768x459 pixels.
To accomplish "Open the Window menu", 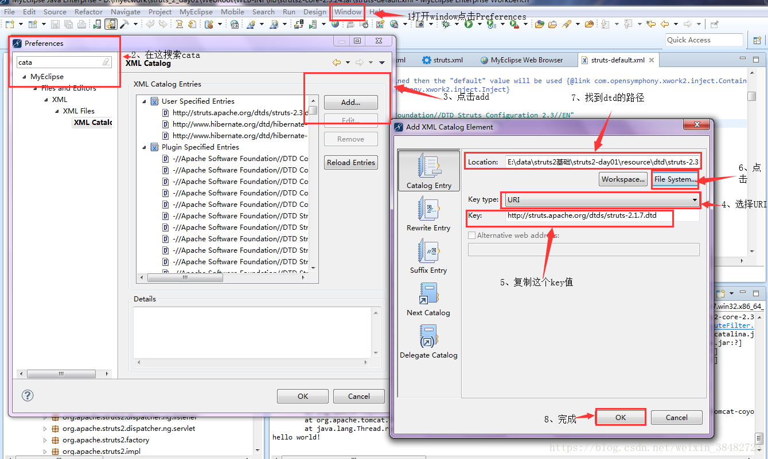I will [x=348, y=11].
